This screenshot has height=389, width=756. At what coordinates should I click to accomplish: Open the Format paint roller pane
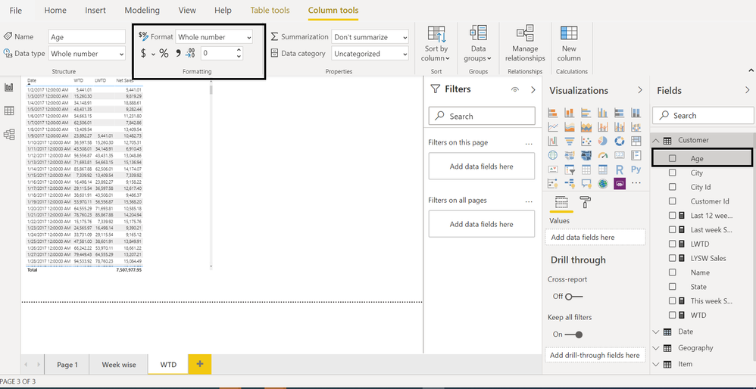click(x=586, y=202)
